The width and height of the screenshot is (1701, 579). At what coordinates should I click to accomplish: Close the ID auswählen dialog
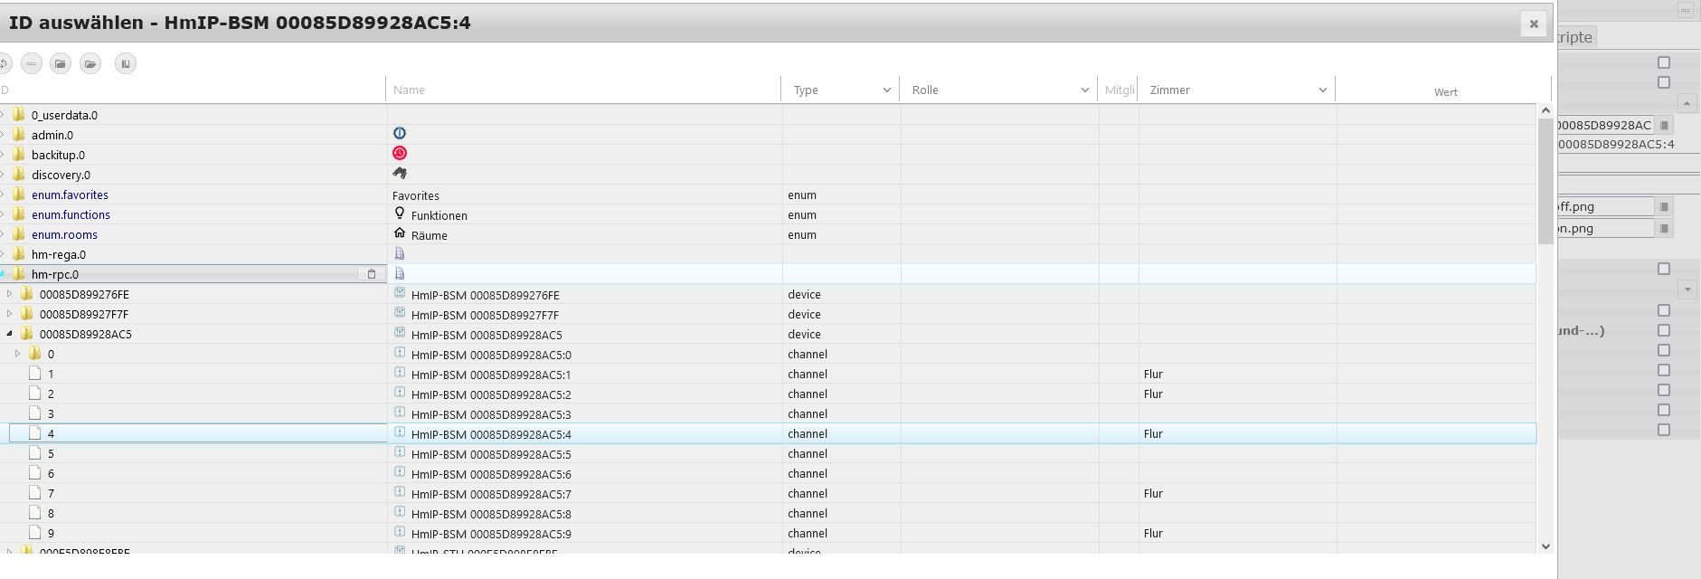pyautogui.click(x=1533, y=24)
